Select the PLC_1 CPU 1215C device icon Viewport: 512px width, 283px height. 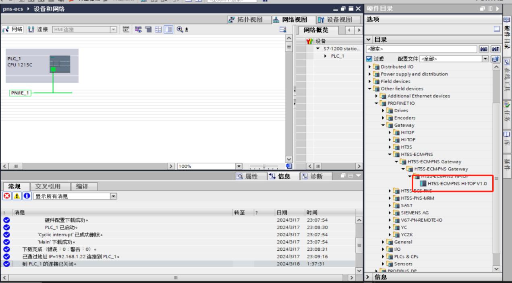click(x=54, y=64)
